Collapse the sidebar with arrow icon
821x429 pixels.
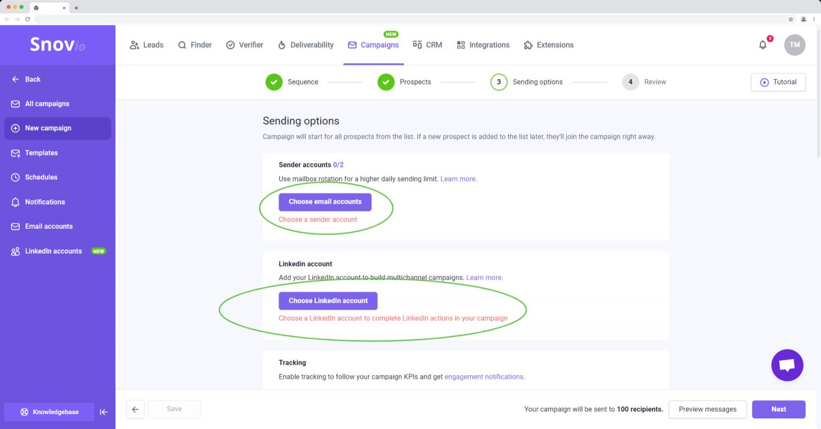coord(104,412)
